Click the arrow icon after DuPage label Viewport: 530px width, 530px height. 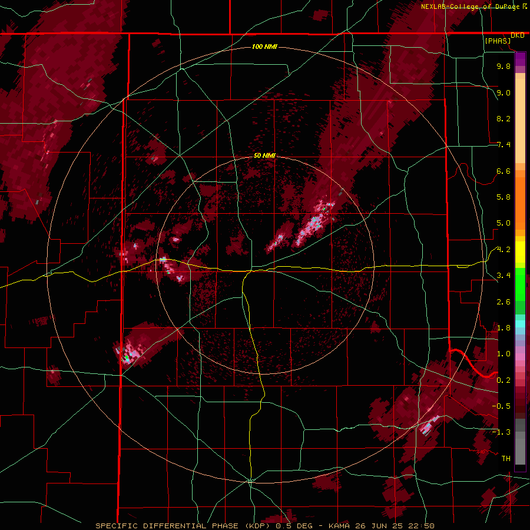pyautogui.click(x=525, y=6)
